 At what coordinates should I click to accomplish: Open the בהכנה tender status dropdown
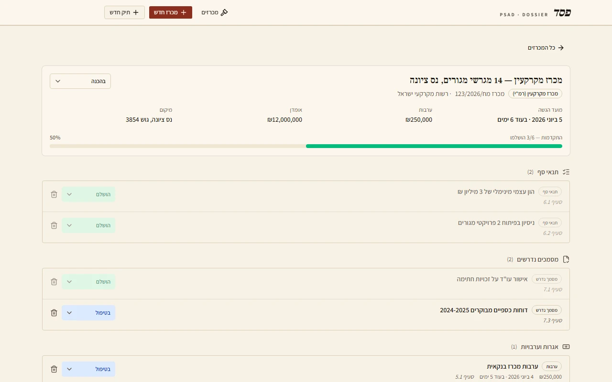(80, 81)
